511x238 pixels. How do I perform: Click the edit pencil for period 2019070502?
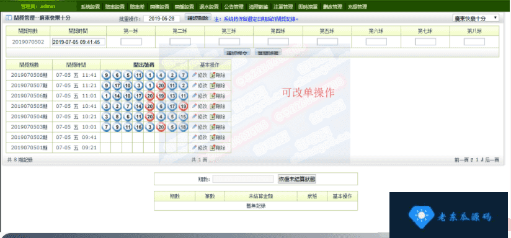click(195, 137)
